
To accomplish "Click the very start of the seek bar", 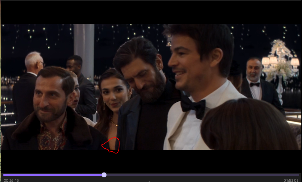I will [4, 175].
